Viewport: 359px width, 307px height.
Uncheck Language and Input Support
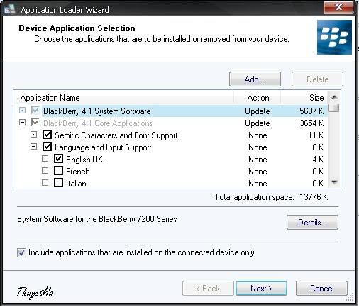pyautogui.click(x=47, y=147)
